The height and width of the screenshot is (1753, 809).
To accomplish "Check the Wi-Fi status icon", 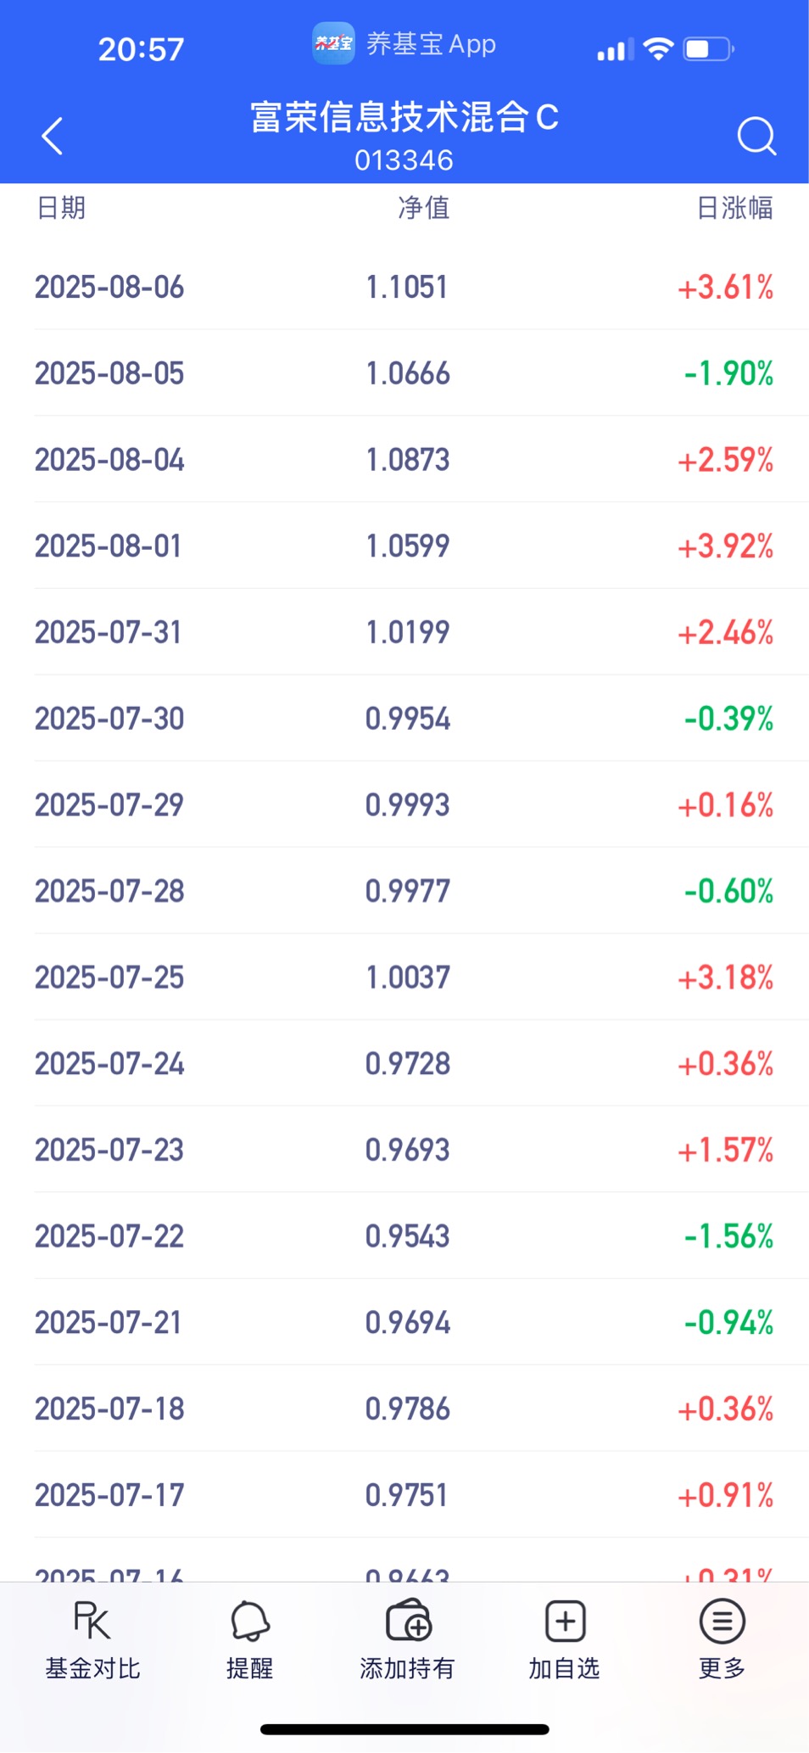I will coord(658,49).
